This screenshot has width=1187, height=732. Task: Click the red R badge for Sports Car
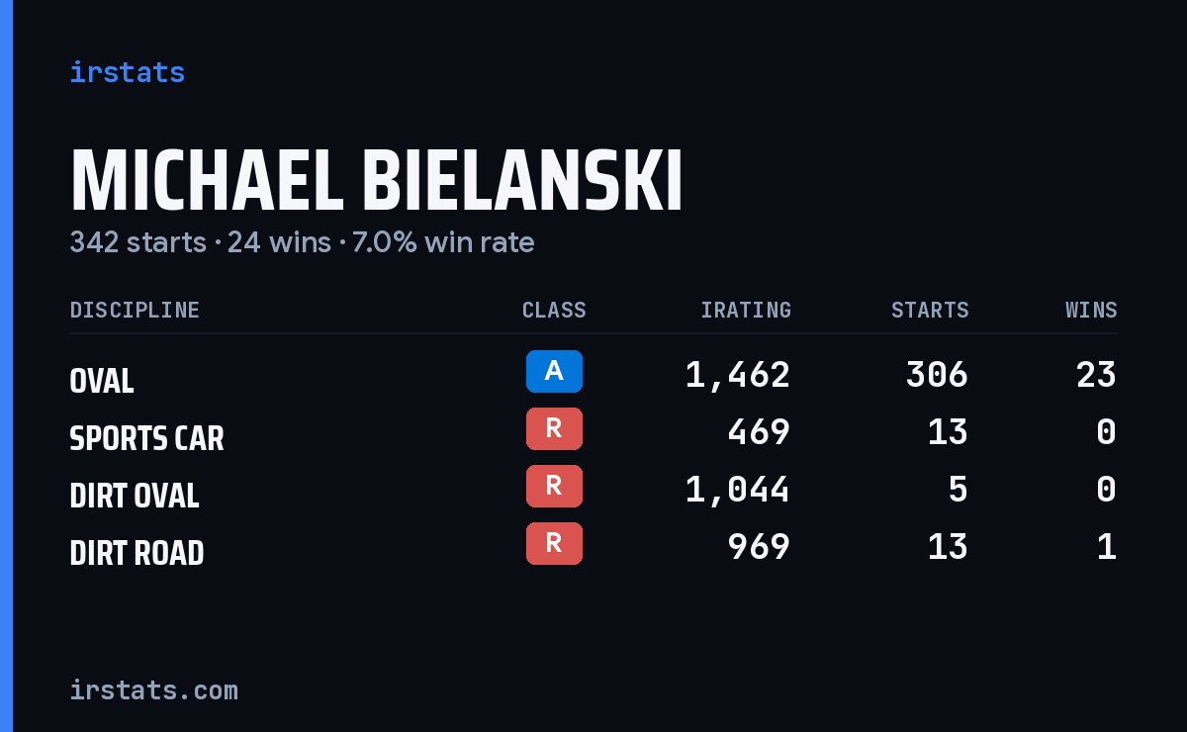click(x=554, y=428)
